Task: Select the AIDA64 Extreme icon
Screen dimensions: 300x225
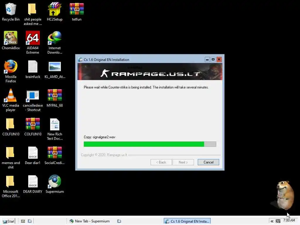Action: 33,42
